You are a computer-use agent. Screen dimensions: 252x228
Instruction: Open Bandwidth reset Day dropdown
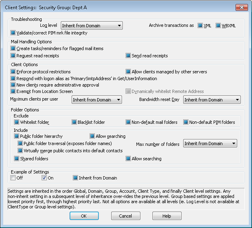pos(212,100)
